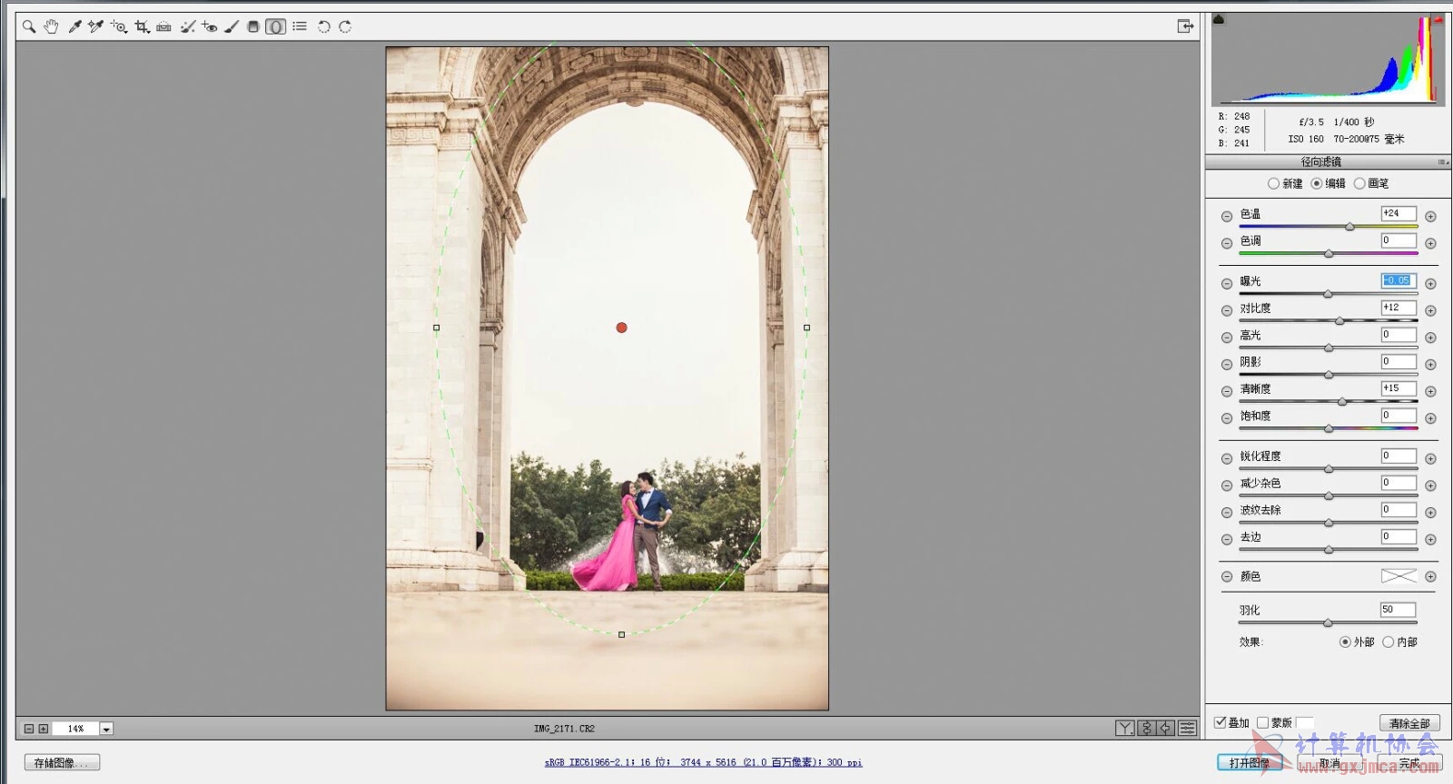Open workflow options sRGB link
The width and height of the screenshot is (1453, 784).
coord(703,762)
